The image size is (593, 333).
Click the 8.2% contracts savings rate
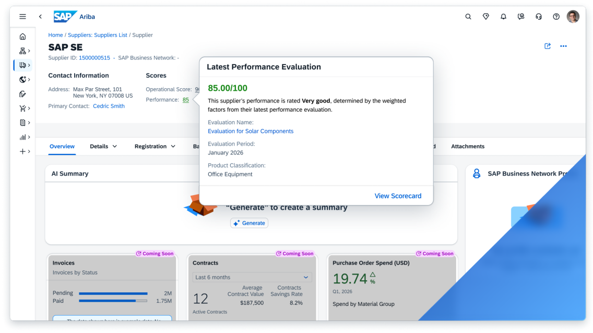coord(296,303)
